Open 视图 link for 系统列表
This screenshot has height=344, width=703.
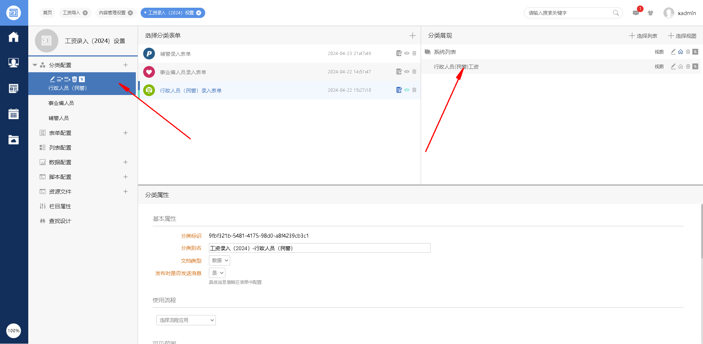coord(659,52)
